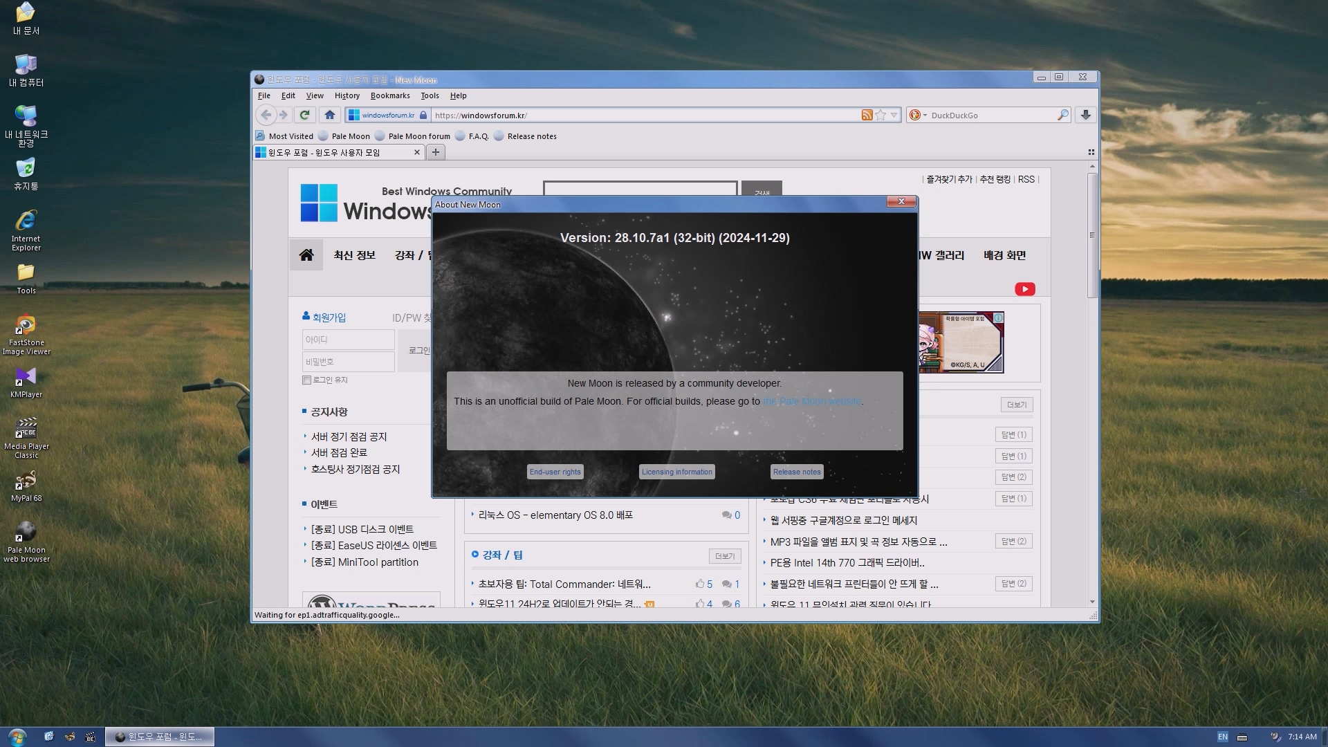
Task: Open the Tools menu
Action: pos(430,95)
